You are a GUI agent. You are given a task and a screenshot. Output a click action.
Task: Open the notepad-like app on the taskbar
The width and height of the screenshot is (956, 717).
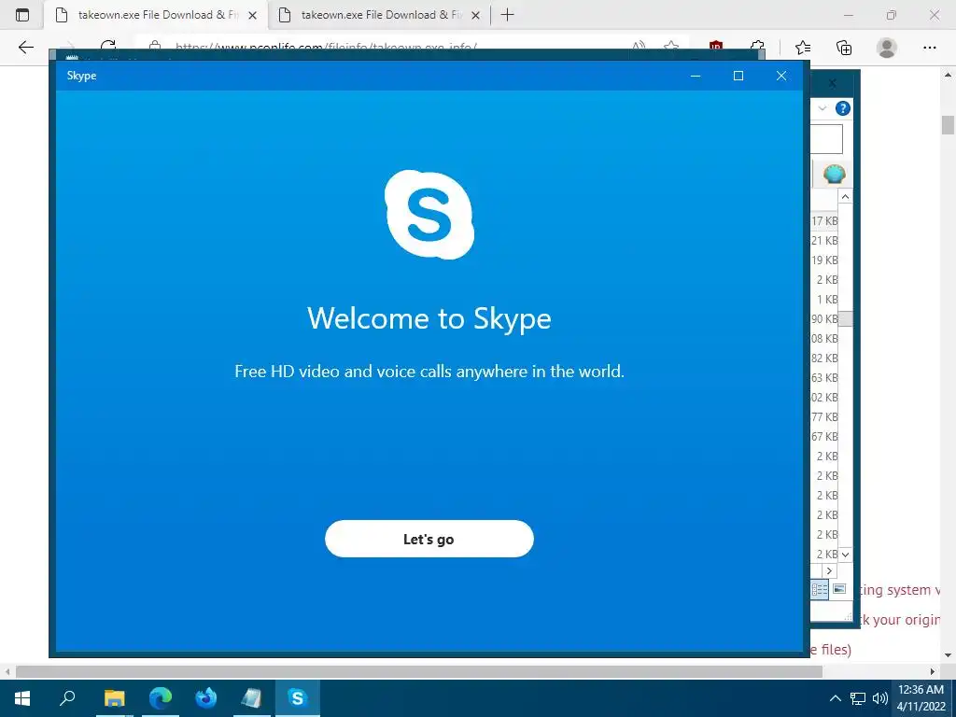251,698
